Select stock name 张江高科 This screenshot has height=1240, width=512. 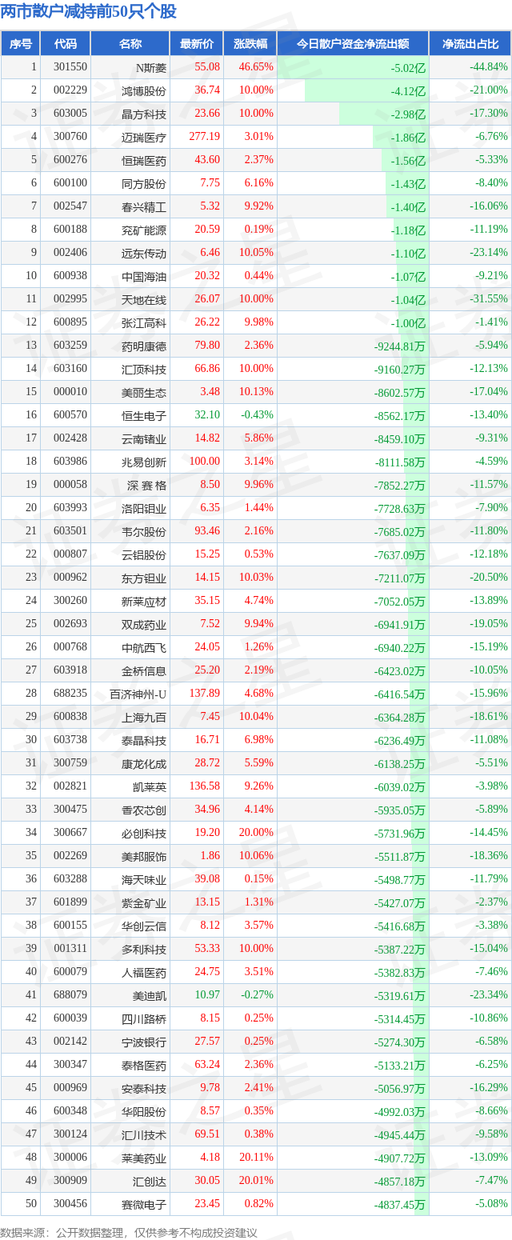(x=144, y=322)
